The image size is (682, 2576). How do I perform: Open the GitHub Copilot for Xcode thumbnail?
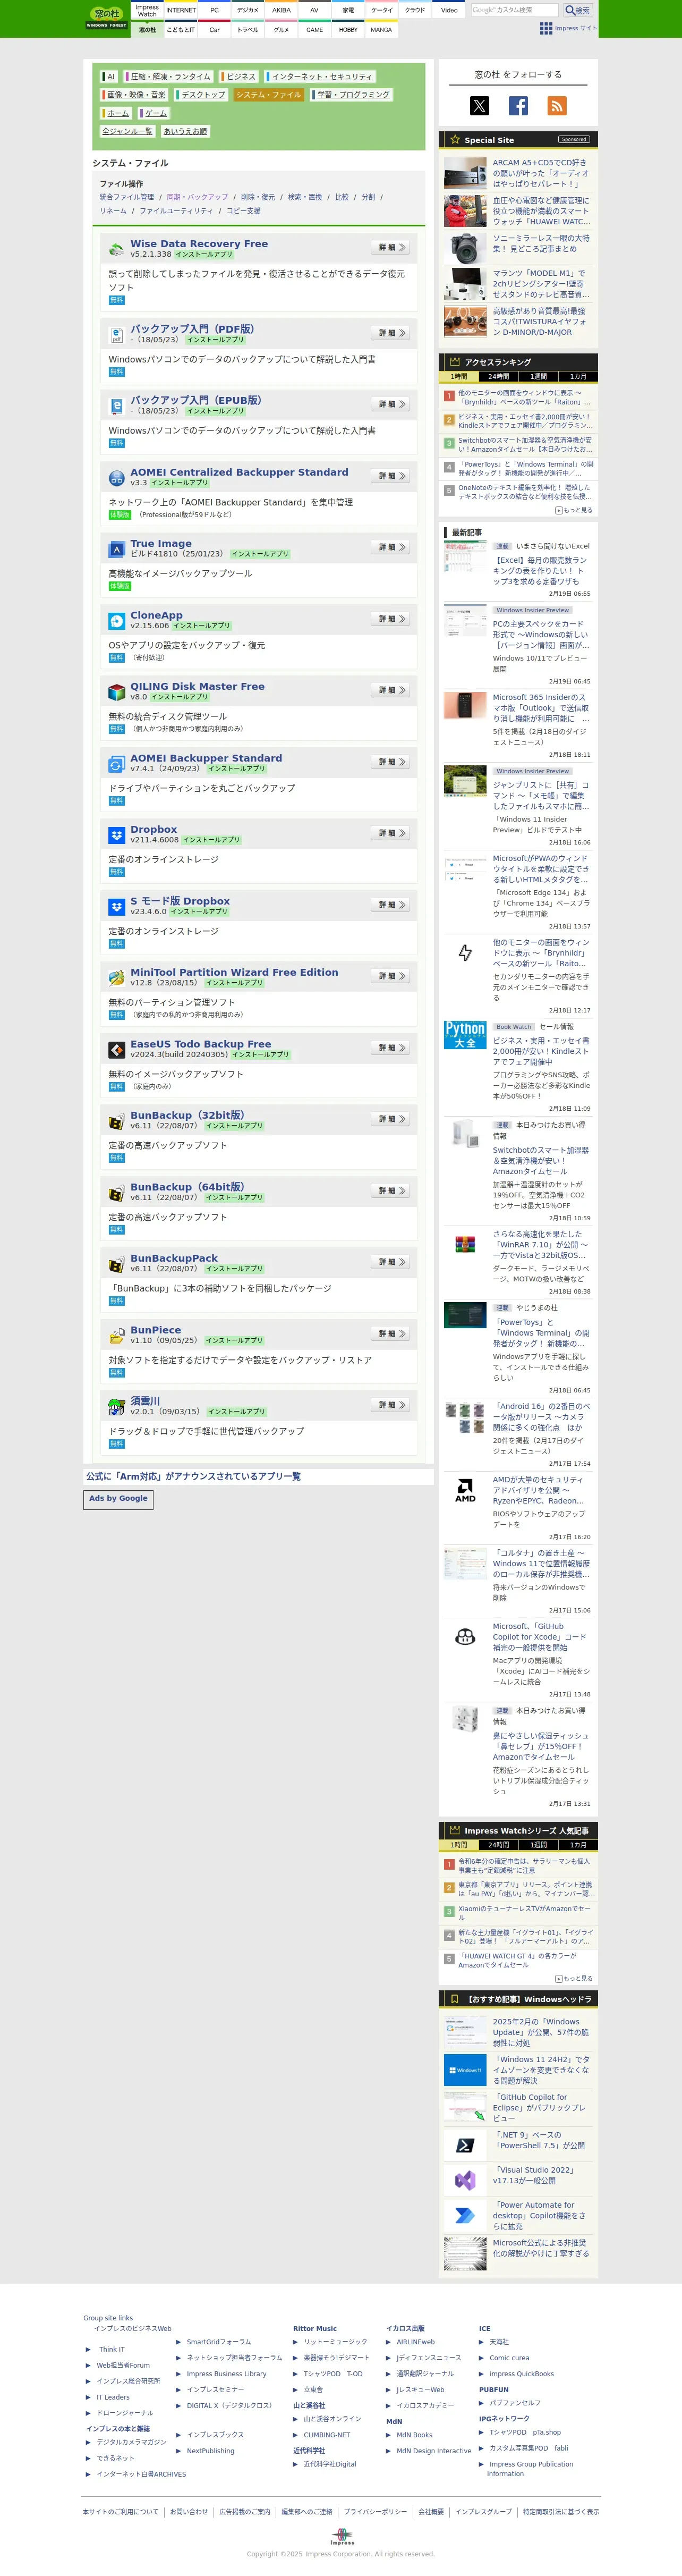click(465, 1637)
